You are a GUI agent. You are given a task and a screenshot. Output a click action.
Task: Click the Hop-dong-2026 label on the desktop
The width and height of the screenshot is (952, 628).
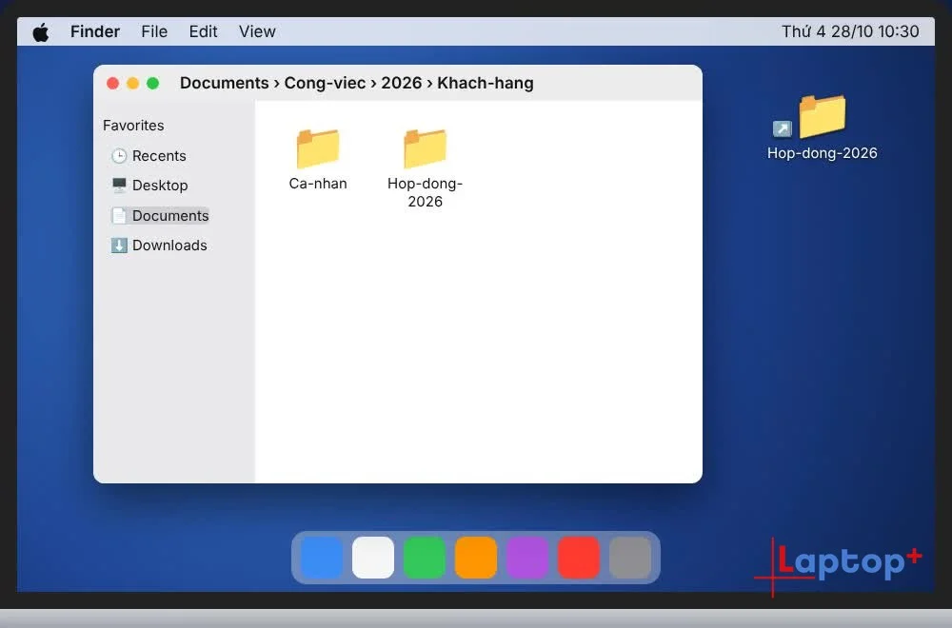click(x=823, y=153)
